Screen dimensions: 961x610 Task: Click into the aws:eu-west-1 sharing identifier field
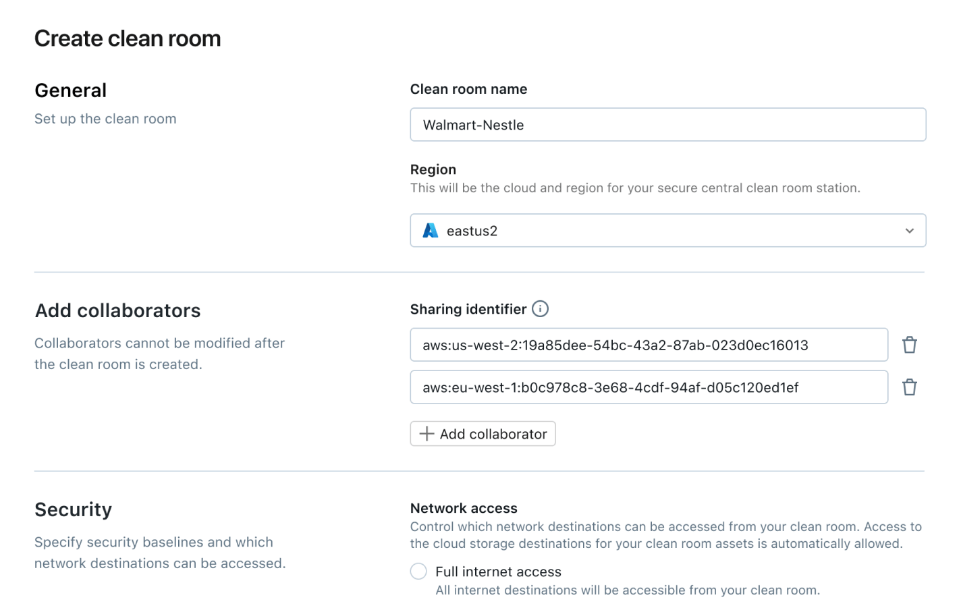[648, 387]
